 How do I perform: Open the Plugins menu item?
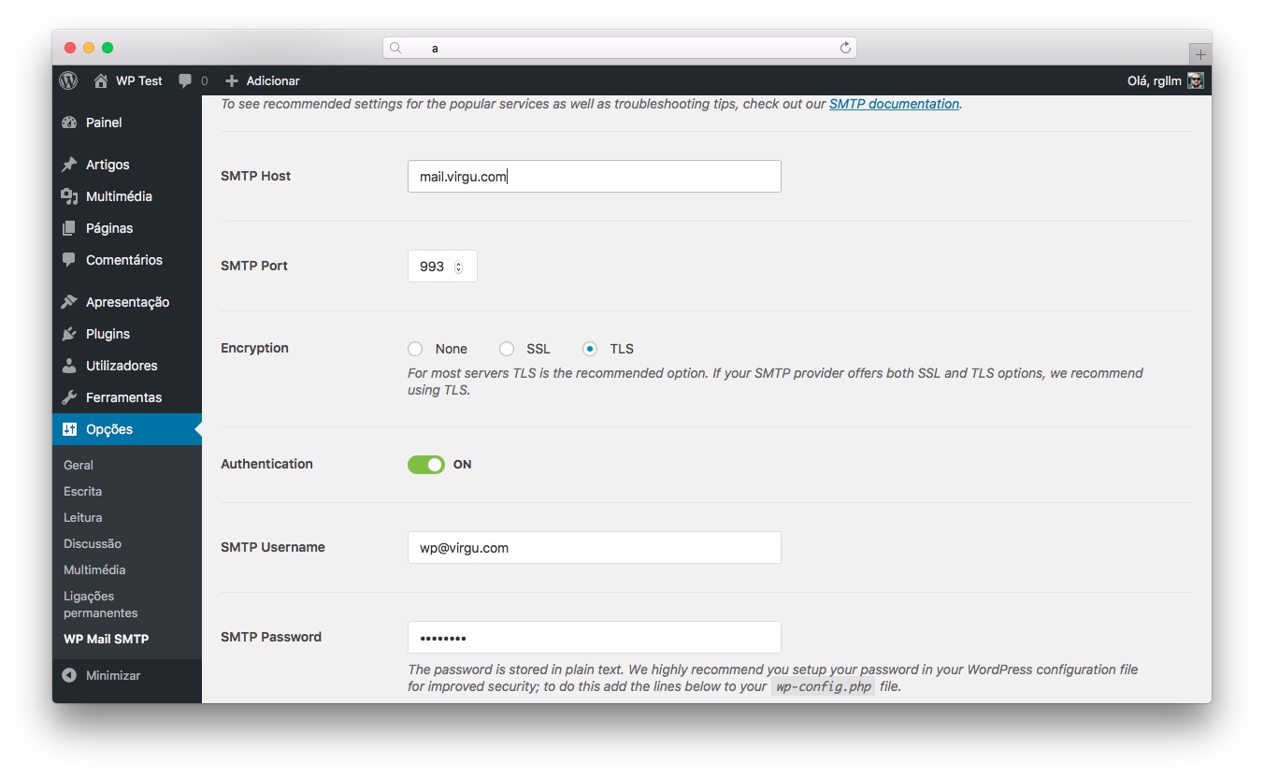107,334
